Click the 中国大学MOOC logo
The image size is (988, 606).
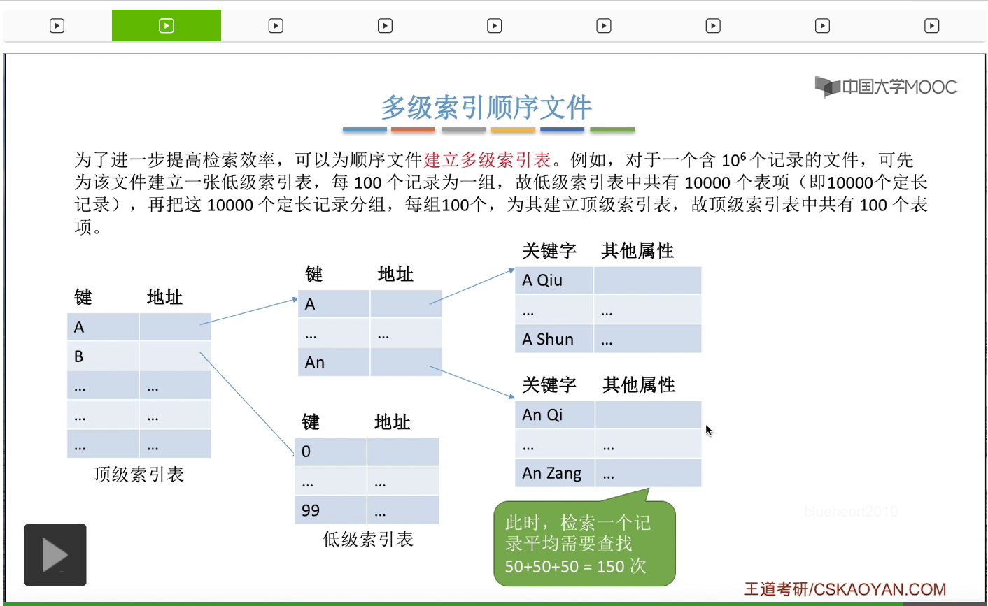point(886,87)
